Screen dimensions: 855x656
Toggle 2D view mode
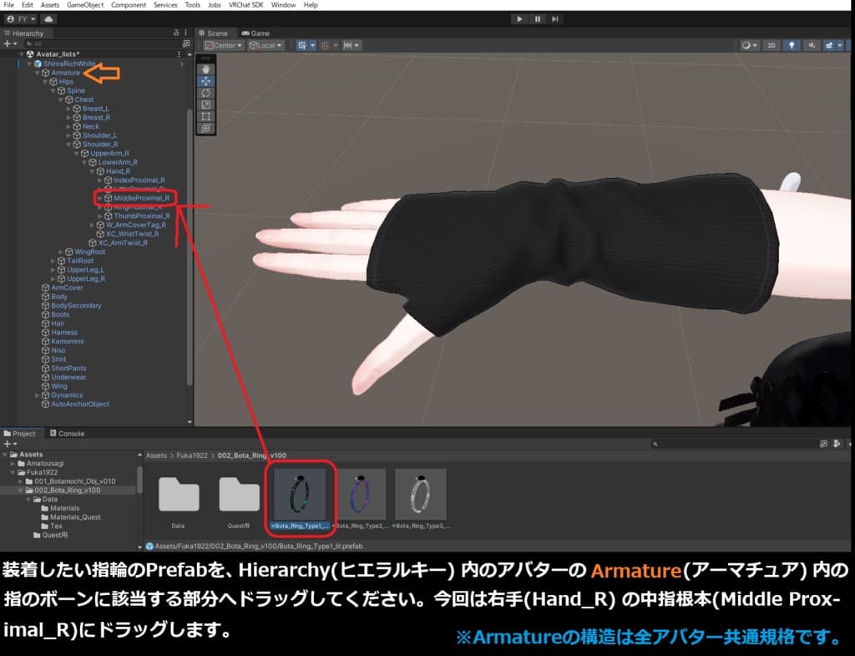pos(773,46)
